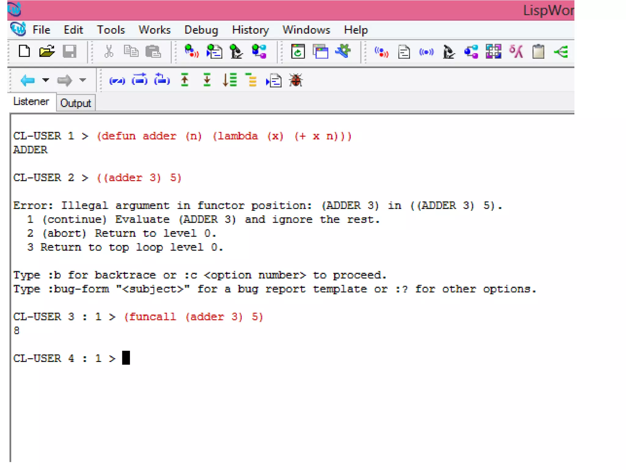Open the Edit menu
Image resolution: width=626 pixels, height=470 pixels.
pyautogui.click(x=73, y=30)
